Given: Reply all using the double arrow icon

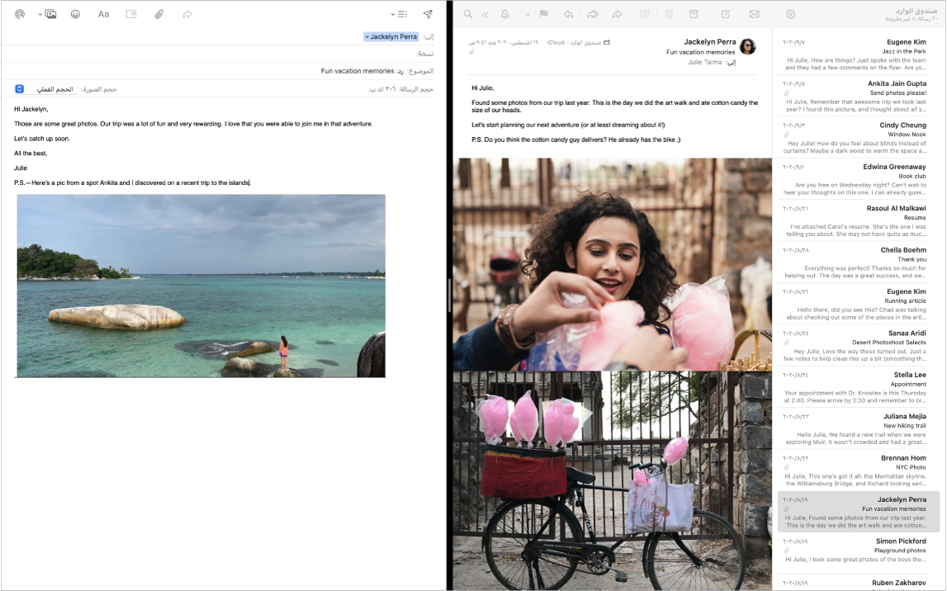Looking at the screenshot, I should point(592,14).
